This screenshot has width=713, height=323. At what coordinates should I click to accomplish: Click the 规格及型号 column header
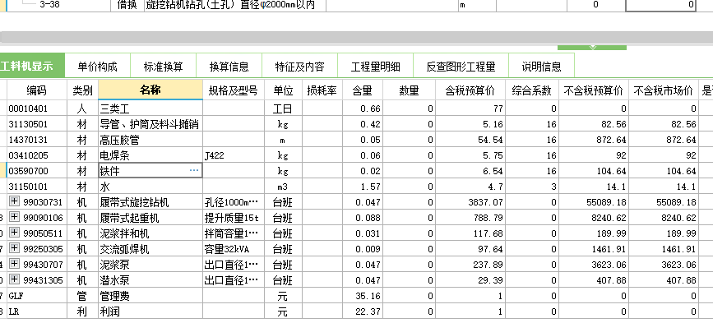point(234,90)
